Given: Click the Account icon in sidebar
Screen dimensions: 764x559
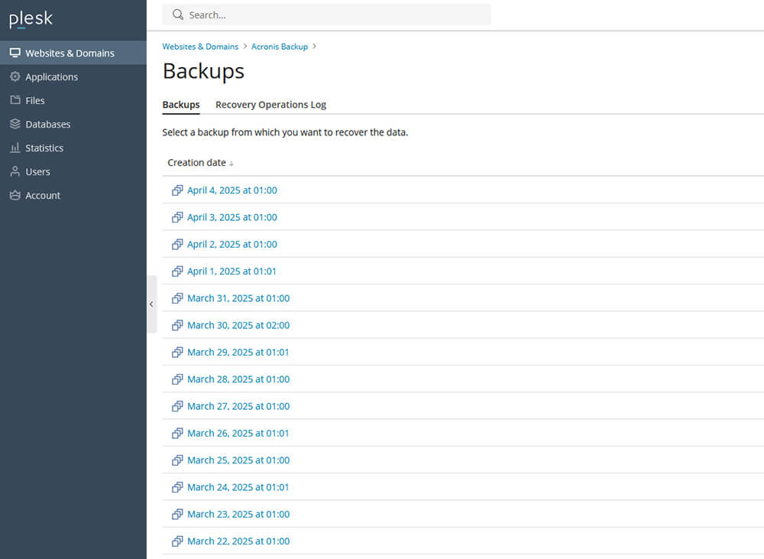Looking at the screenshot, I should (x=15, y=195).
